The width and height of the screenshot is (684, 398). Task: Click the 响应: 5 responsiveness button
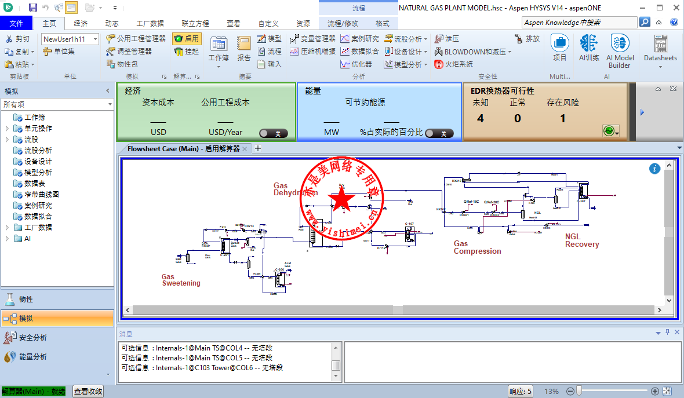pos(521,392)
